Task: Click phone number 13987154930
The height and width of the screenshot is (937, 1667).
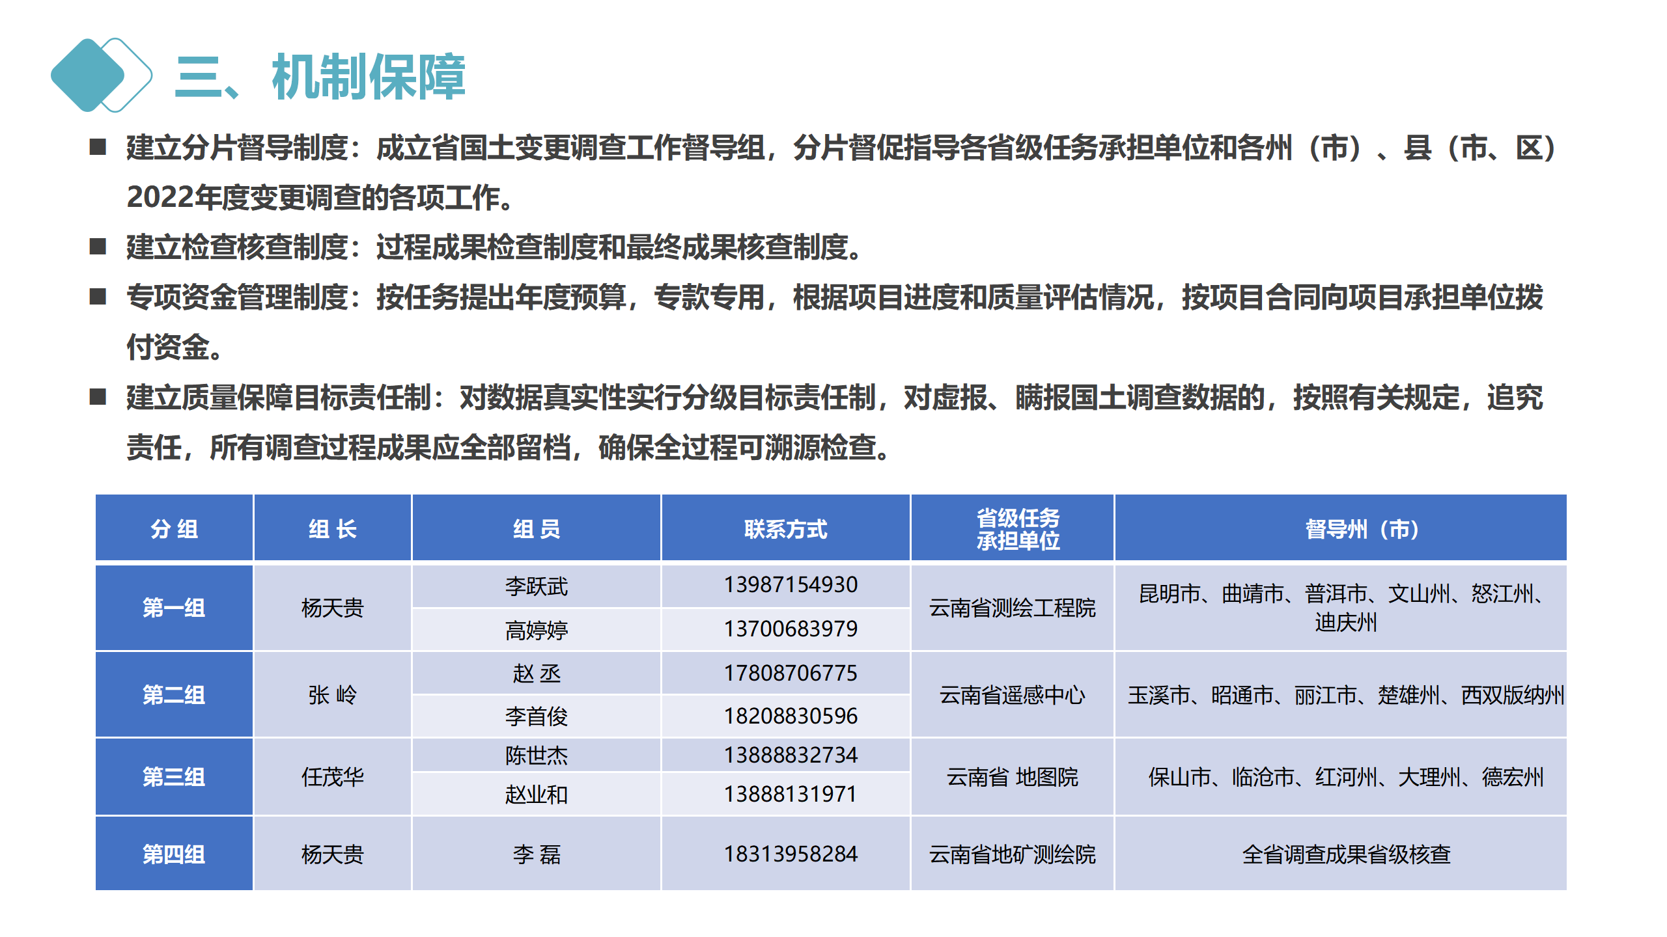Action: coord(791,585)
